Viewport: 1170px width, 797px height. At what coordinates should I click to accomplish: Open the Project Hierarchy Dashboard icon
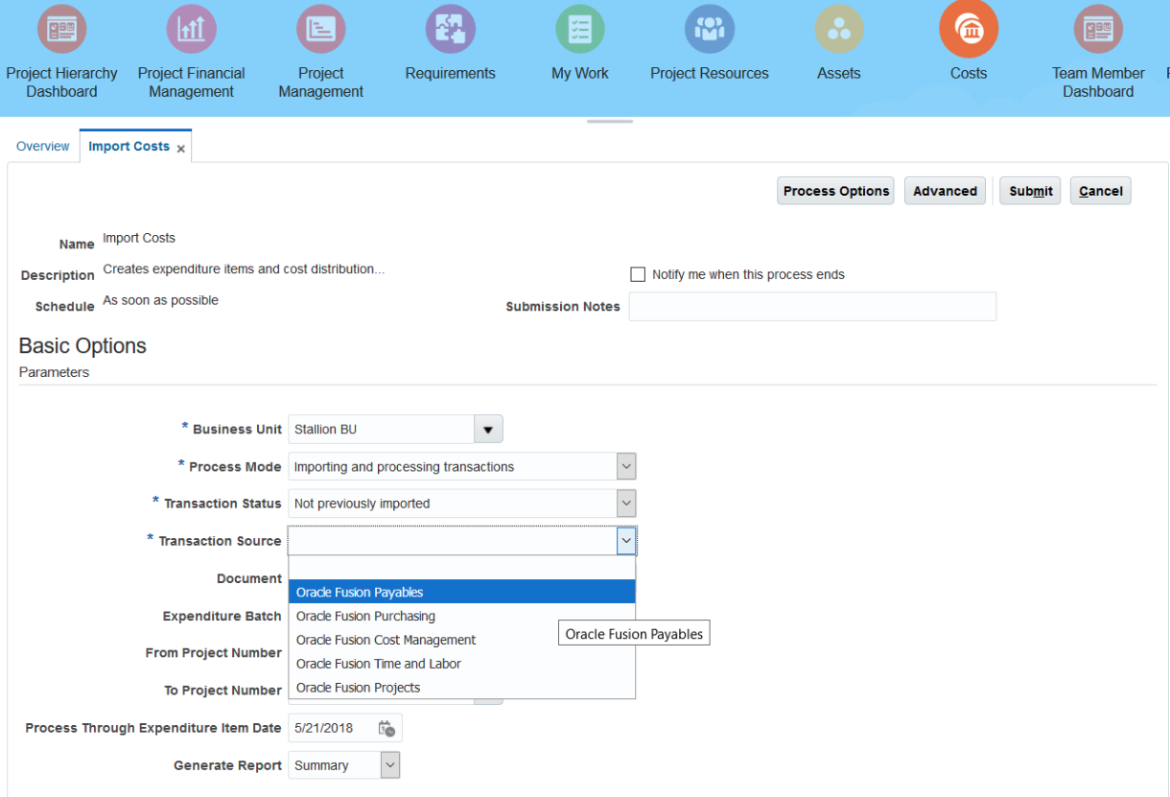(62, 30)
